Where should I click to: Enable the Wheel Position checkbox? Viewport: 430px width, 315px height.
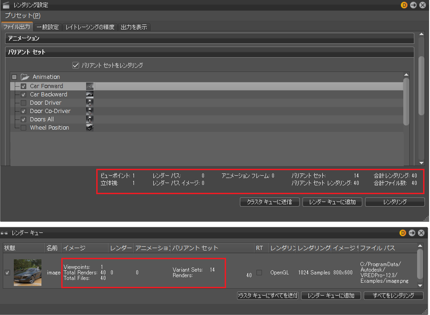(23, 128)
